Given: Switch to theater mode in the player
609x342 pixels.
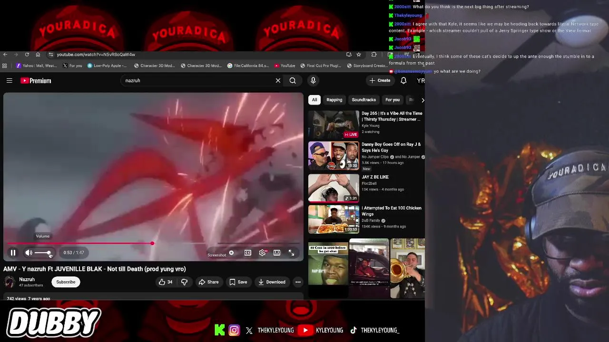Looking at the screenshot, I should (x=277, y=253).
